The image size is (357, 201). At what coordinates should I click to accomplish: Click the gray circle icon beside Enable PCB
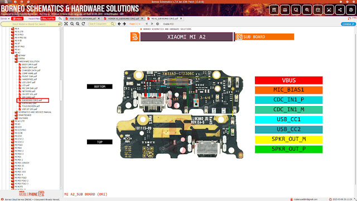[157, 23]
